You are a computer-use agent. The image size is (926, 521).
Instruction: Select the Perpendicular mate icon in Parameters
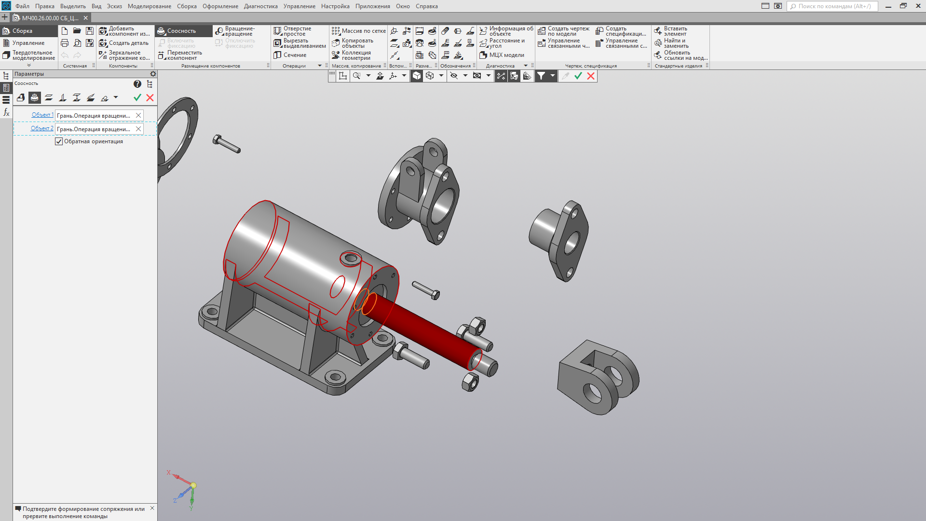coord(63,98)
